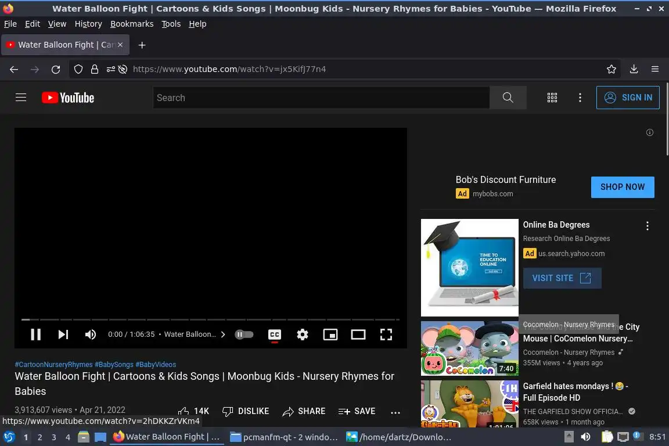Viewport: 669px width, 446px height.
Task: Open #BabyVideos hashtag link
Action: pyautogui.click(x=156, y=365)
